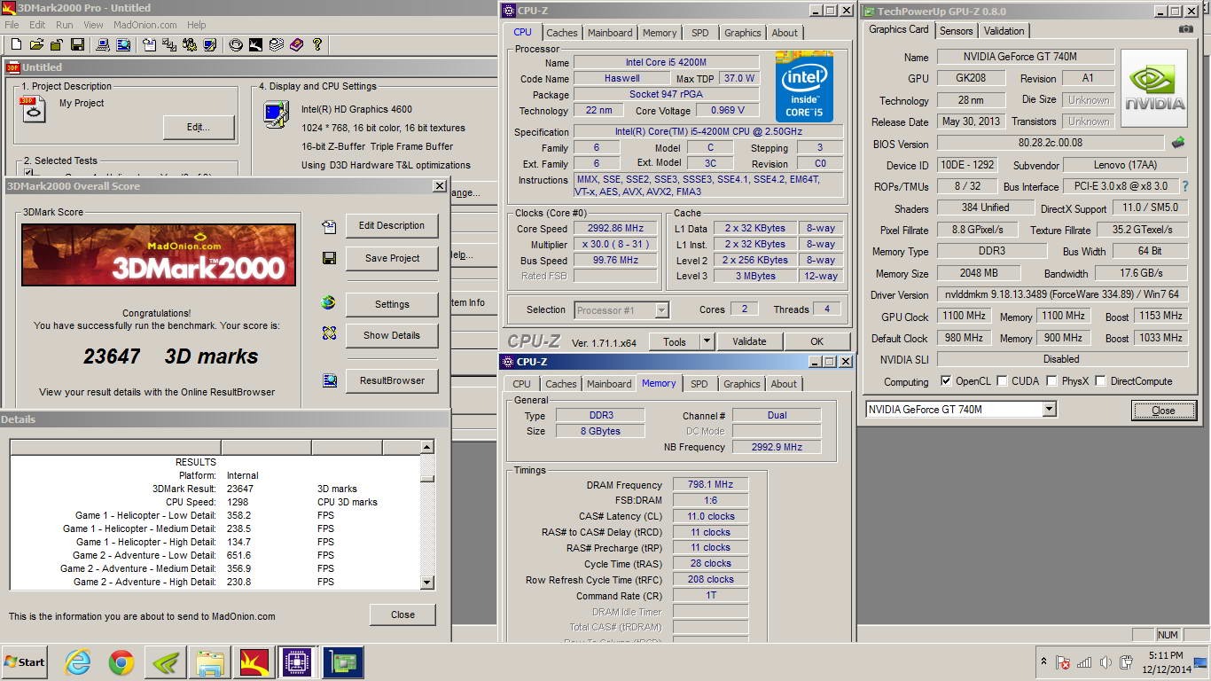
Task: Open Graphics tab in lower CPU-Z window
Action: (742, 384)
